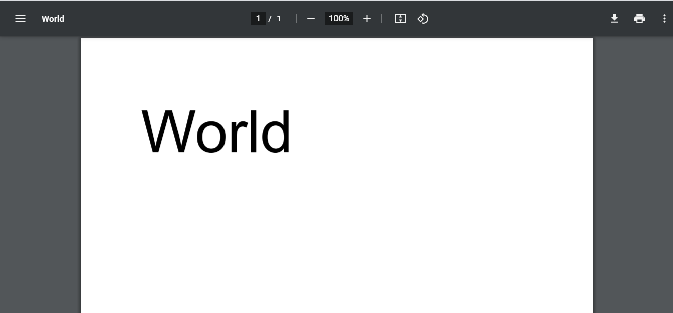Click the World document title in toolbar
Screen dimensions: 673x313
(53, 19)
